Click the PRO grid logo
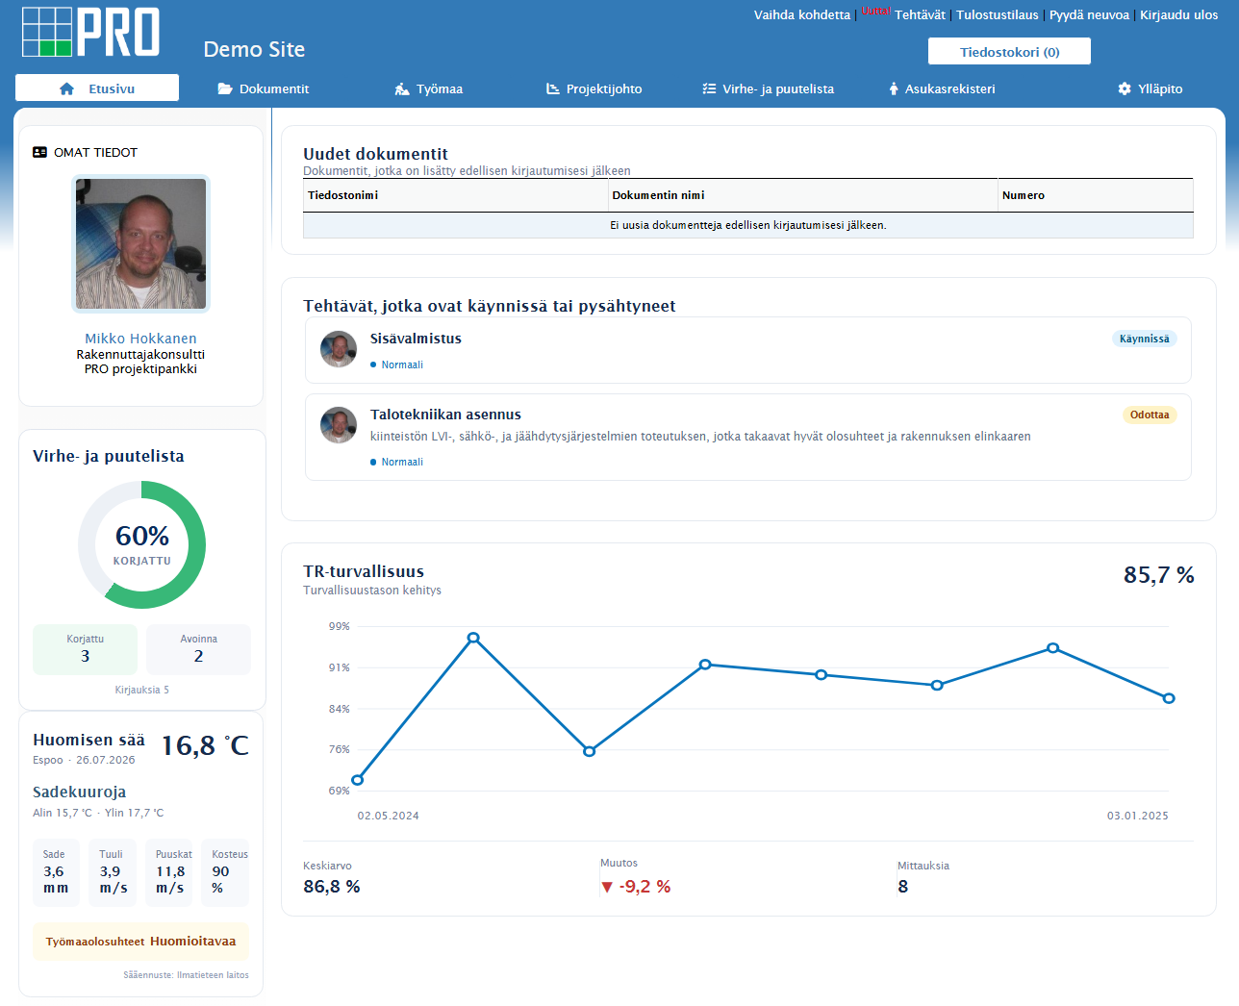 click(x=91, y=32)
